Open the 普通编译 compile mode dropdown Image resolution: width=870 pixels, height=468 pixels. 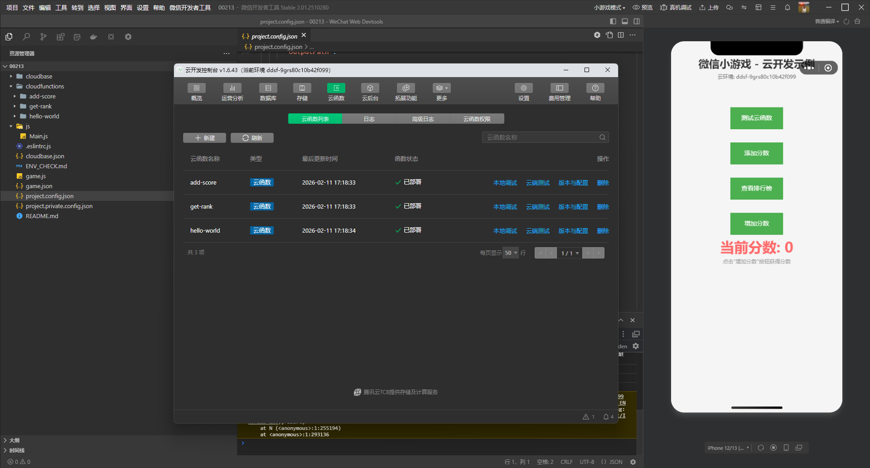(827, 21)
